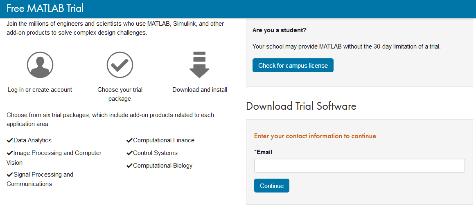Click the Computational Biology list item text

(162, 166)
